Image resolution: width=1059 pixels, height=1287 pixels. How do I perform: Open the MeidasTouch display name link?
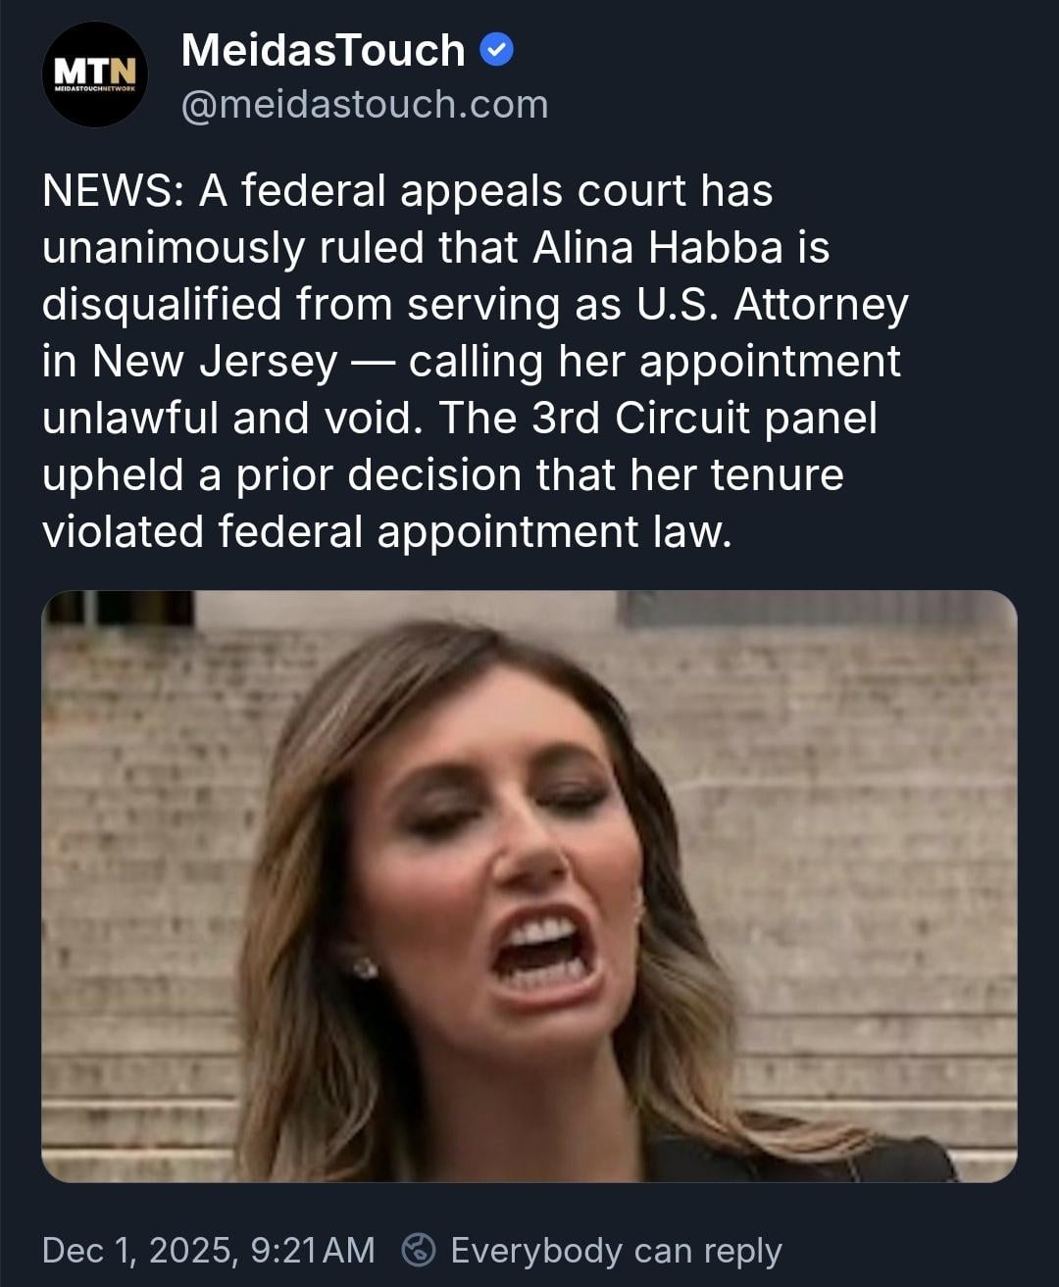[x=323, y=50]
